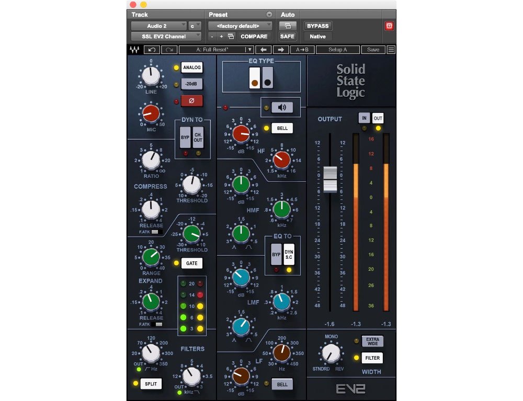The width and height of the screenshot is (523, 401).
Task: Select previous preset with minus button
Action: [x=212, y=36]
